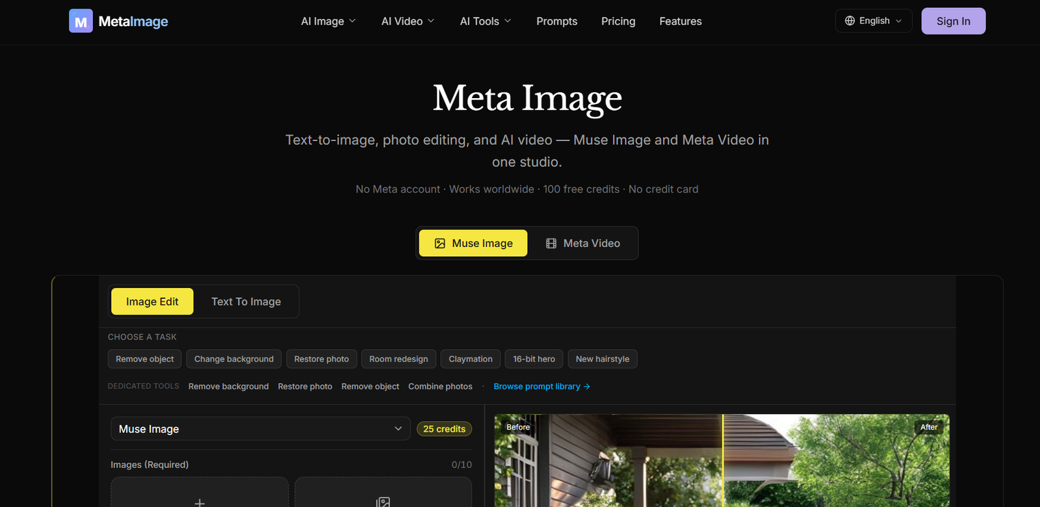Click the plus icon to upload images
The image size is (1040, 507).
coord(200,502)
